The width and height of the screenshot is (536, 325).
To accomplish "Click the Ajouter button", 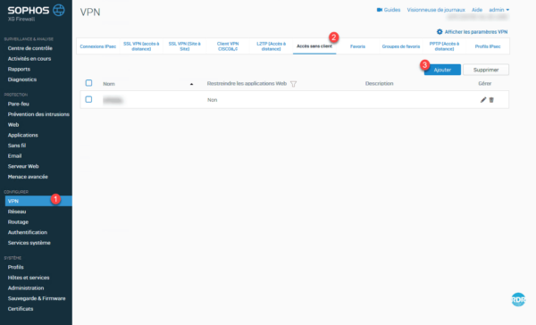I will 442,70.
